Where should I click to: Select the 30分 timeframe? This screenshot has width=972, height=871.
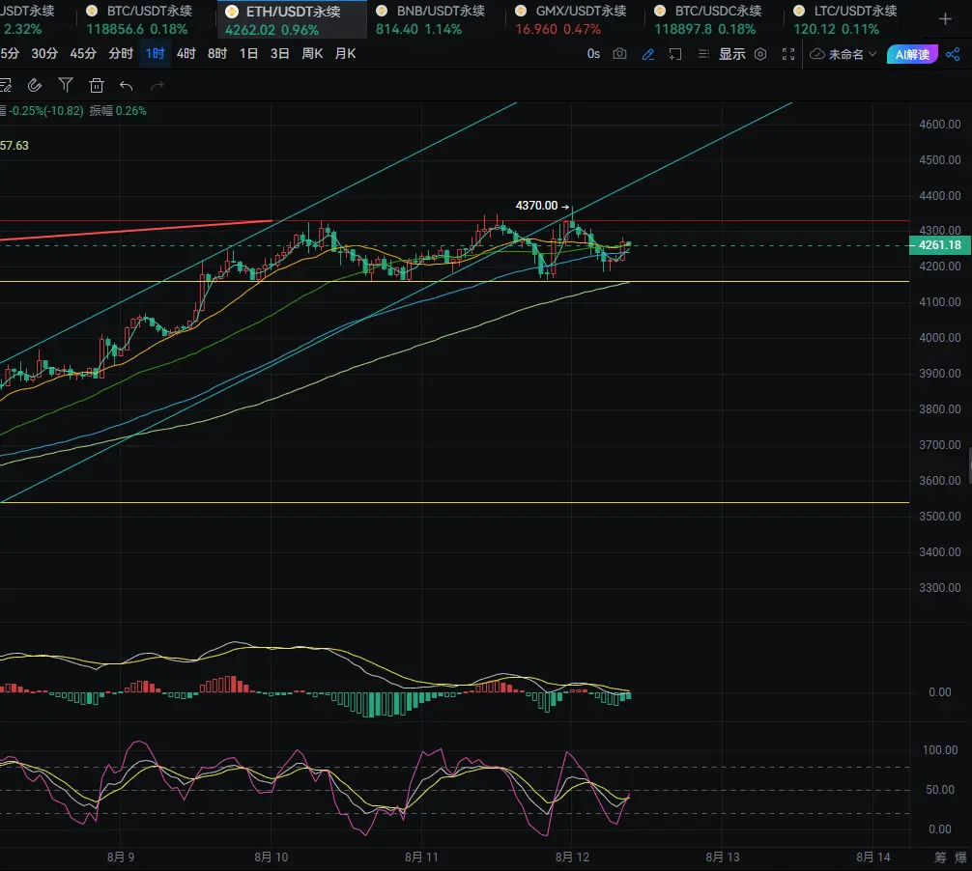(44, 54)
